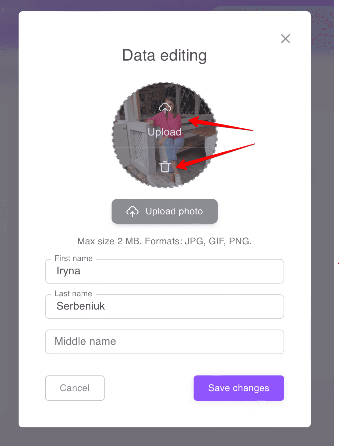
Task: Click the cloud upload icon on the avatar
Action: pyautogui.click(x=165, y=108)
